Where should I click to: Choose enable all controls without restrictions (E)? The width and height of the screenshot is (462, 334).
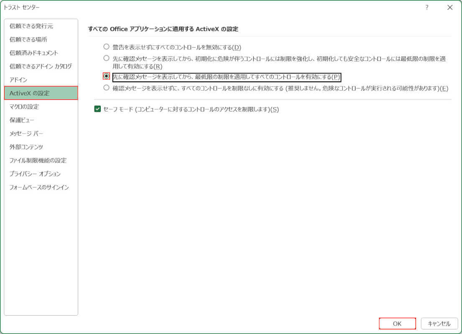[x=106, y=88]
